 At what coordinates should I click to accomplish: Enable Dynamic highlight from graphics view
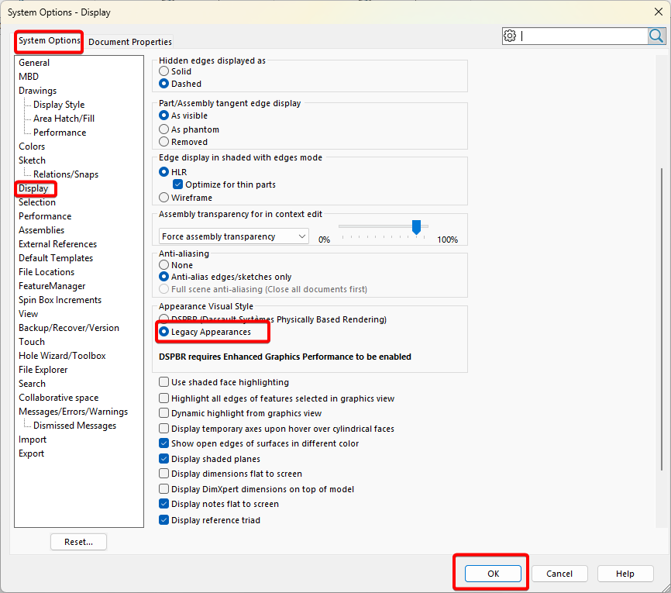[164, 413]
